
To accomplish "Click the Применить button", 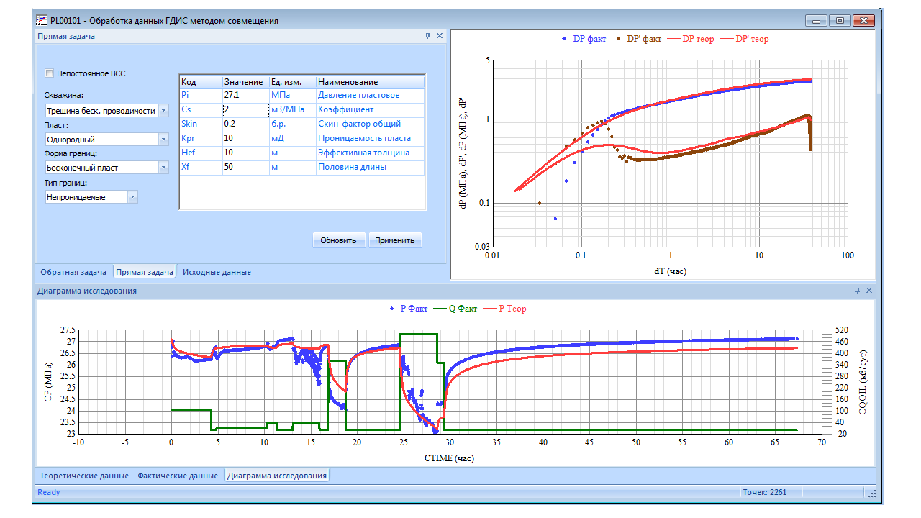I will coord(394,240).
